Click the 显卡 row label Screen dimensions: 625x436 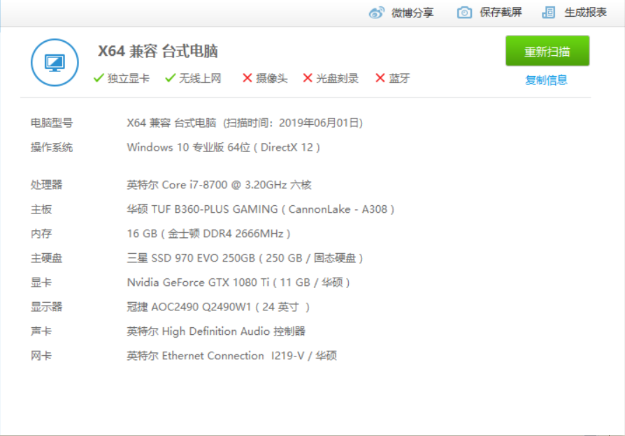pyautogui.click(x=41, y=283)
